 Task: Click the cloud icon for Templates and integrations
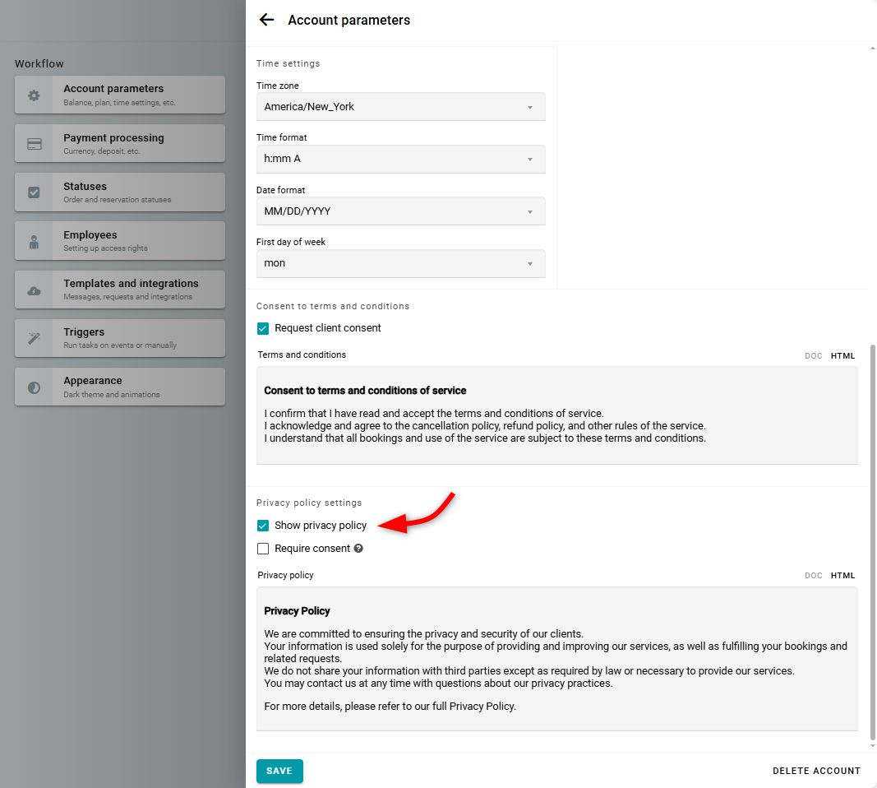pyautogui.click(x=34, y=290)
